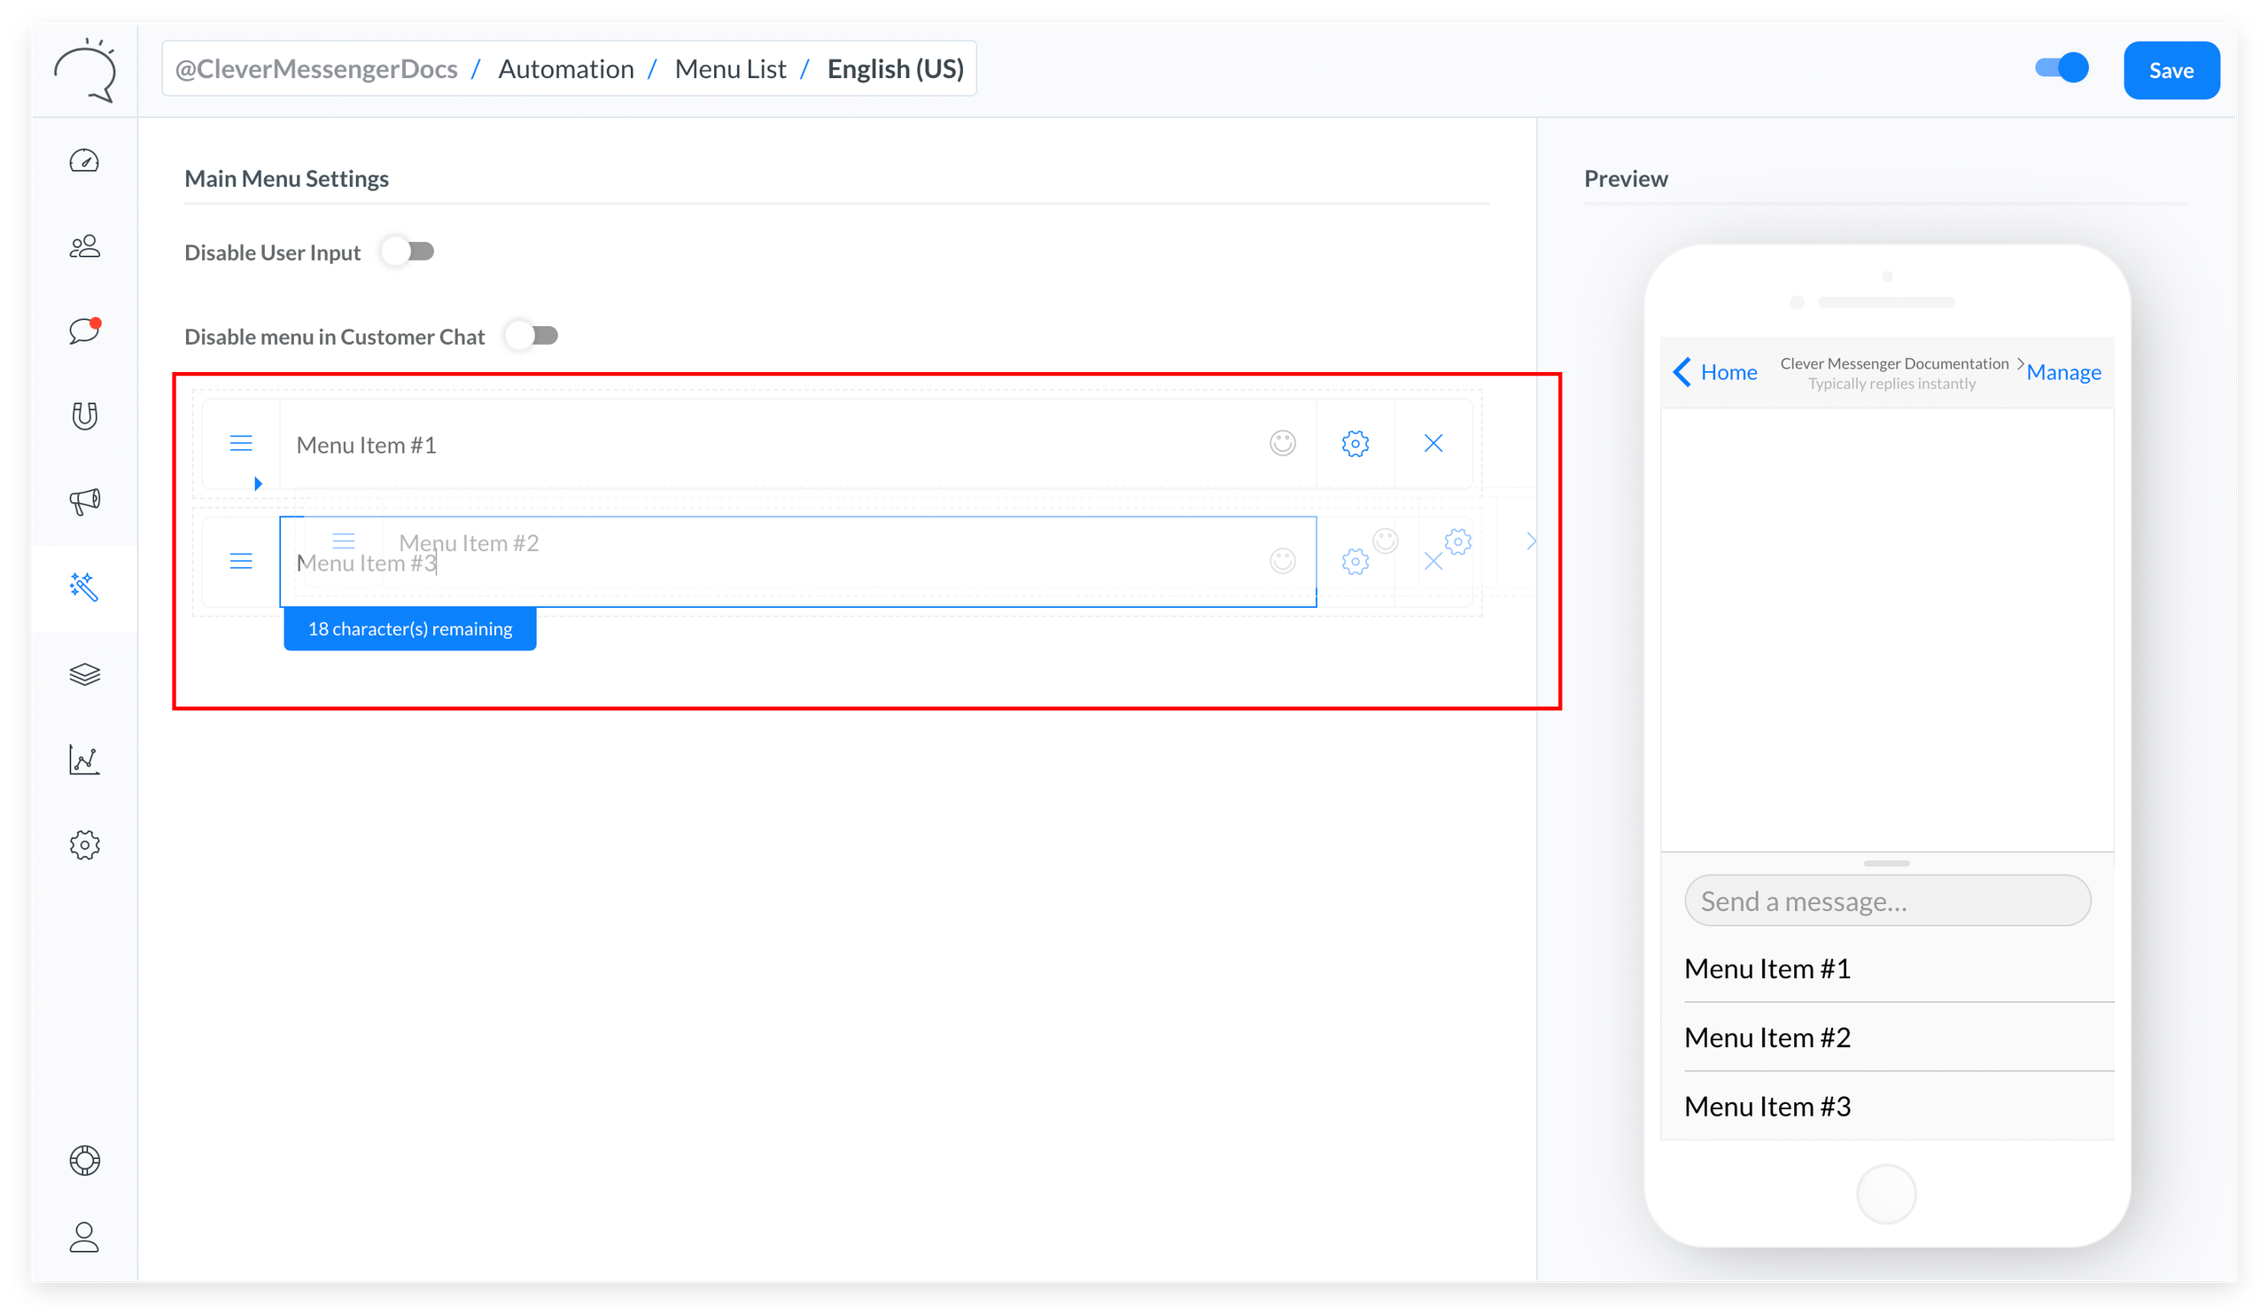Open the audience people sidebar icon

(84, 246)
